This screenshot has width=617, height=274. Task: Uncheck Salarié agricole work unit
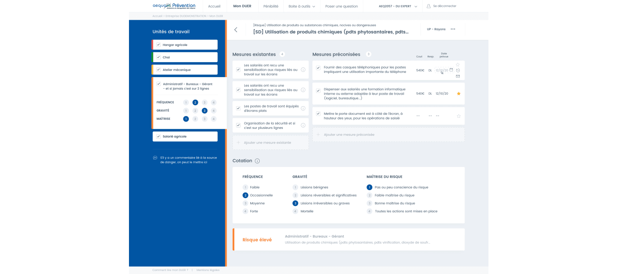click(x=159, y=136)
